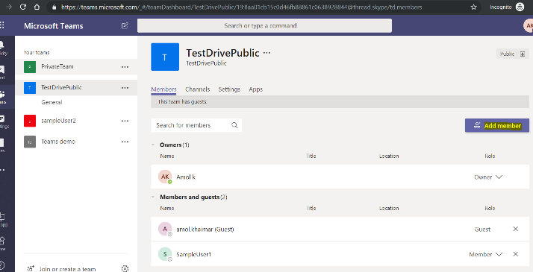Click the Guest role label
The height and width of the screenshot is (272, 533).
coord(482,230)
